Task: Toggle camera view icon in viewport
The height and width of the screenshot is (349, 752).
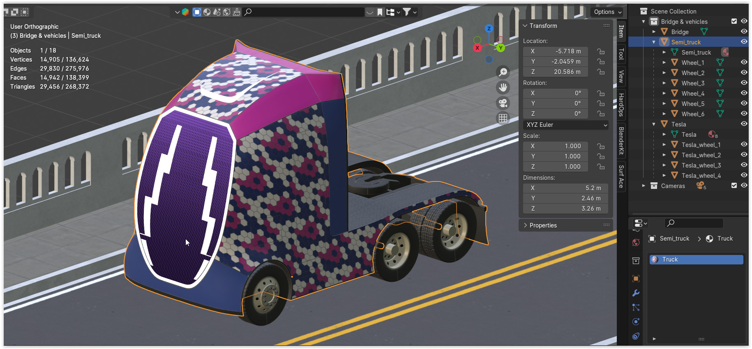Action: tap(503, 103)
